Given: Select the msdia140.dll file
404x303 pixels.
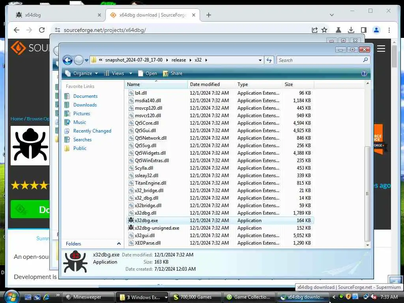Looking at the screenshot, I should (x=148, y=101).
